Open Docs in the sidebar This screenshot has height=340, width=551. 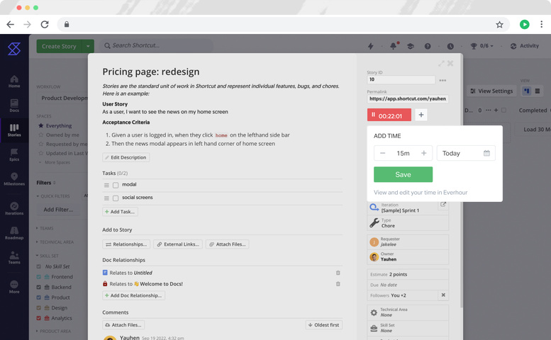point(14,106)
